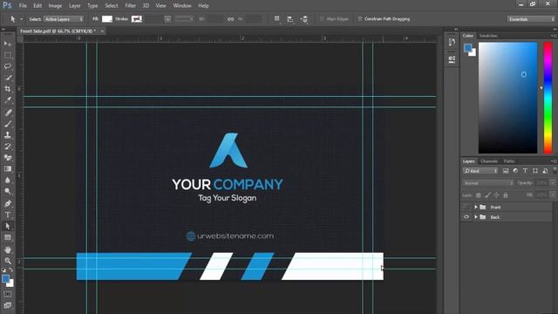This screenshot has width=558, height=314.
Task: Toggle adjustment layer filter
Action: point(515,171)
